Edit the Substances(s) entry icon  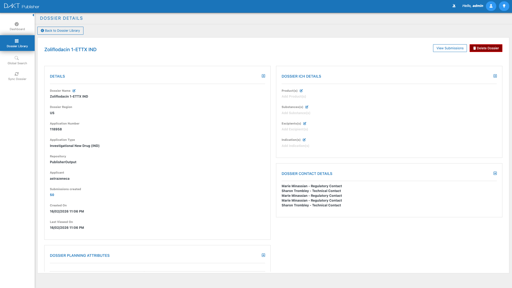coord(307,107)
